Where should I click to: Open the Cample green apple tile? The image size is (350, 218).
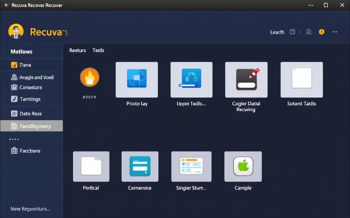point(243,166)
